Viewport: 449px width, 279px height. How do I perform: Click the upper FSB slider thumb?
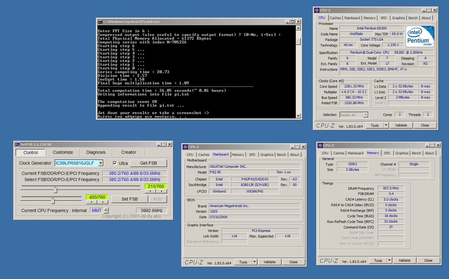coord(56,189)
